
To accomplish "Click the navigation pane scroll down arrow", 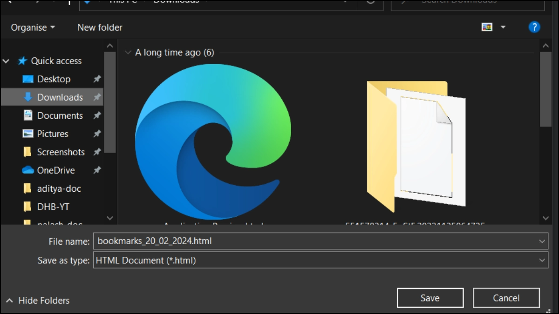I will pos(110,218).
